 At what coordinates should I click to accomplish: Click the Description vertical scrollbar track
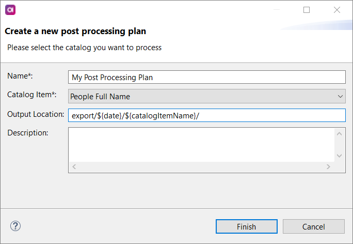pos(339,145)
